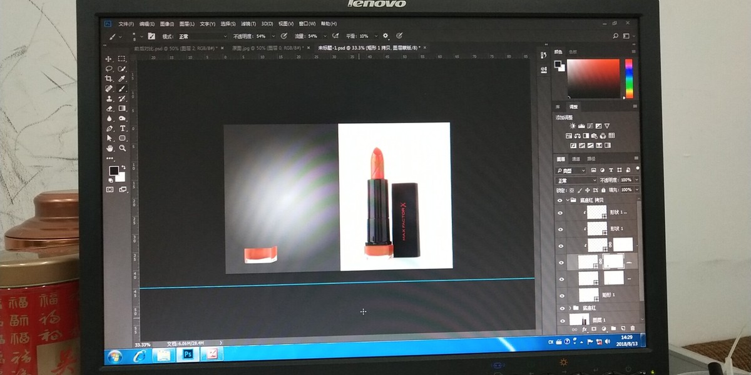Swap foreground and background colors
The width and height of the screenshot is (751, 375).
tap(123, 167)
